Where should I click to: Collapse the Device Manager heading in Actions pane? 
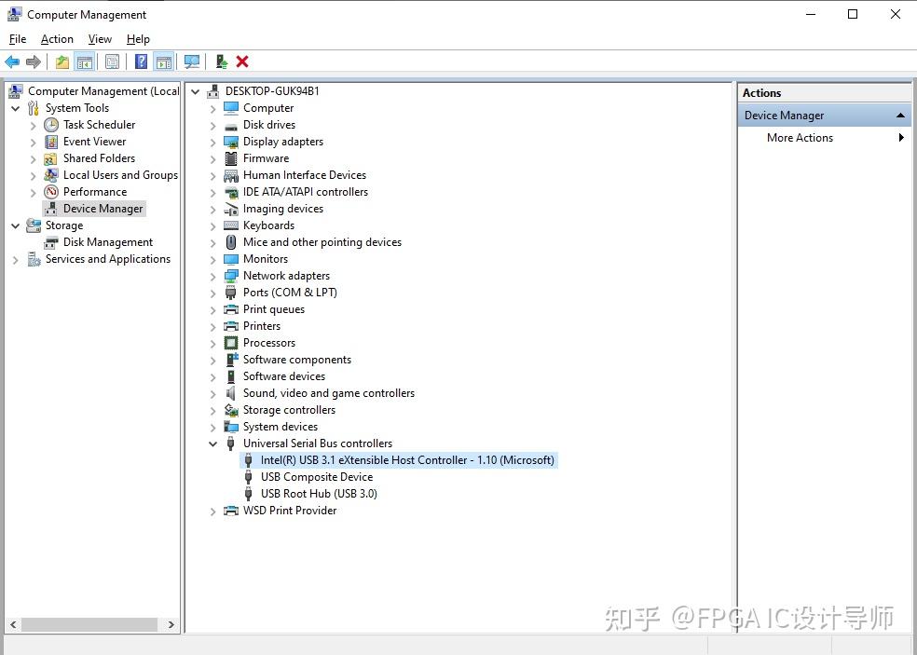tap(898, 114)
